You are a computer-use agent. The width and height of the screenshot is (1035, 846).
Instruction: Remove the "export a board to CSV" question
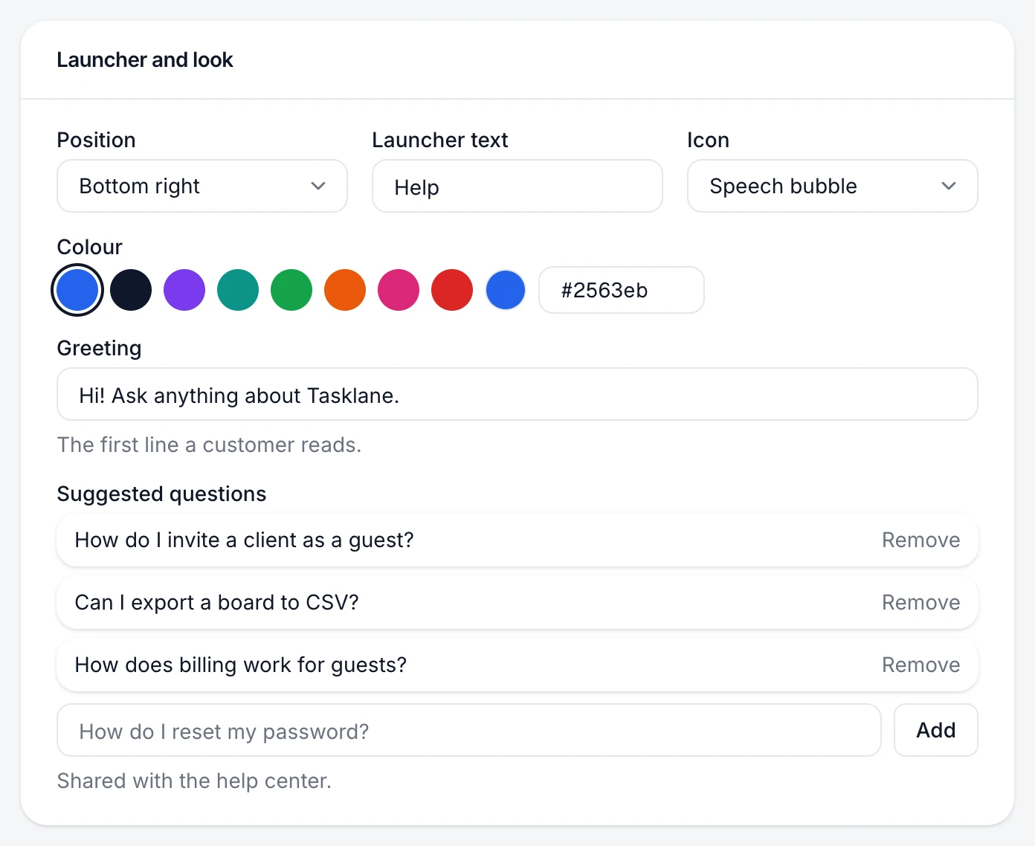[x=920, y=602]
